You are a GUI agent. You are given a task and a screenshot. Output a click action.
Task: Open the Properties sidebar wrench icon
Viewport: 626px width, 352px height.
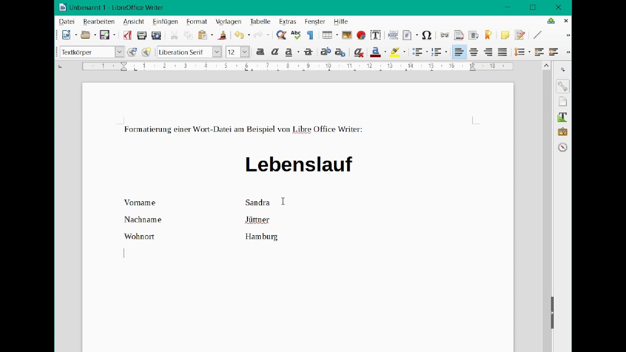[x=563, y=87]
